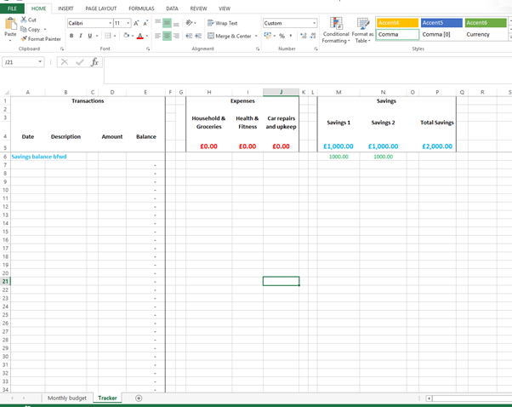The width and height of the screenshot is (512, 407).
Task: Click horizontal scrollbar left arrow
Action: (429, 398)
